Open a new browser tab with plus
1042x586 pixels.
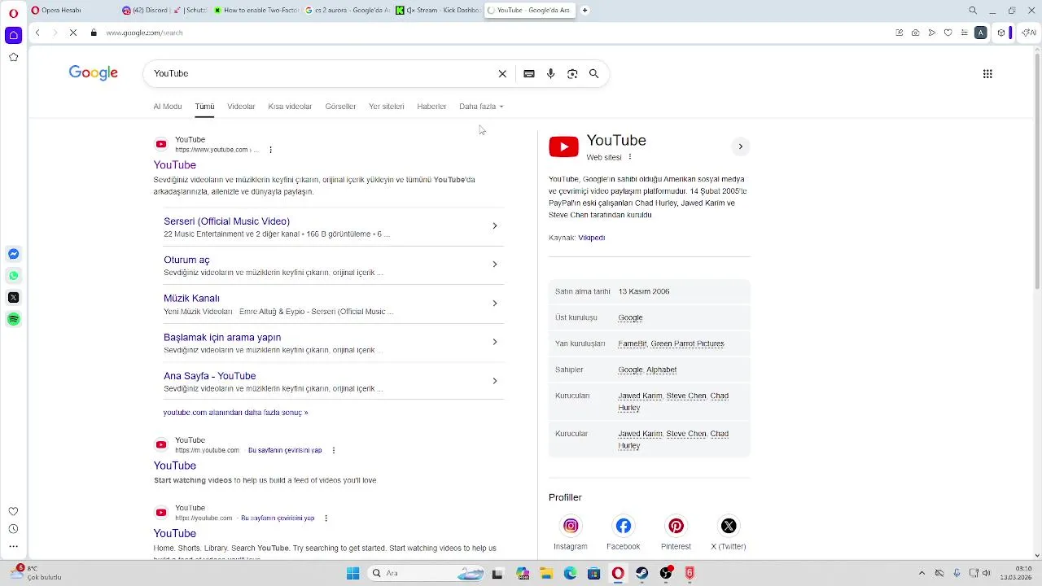(x=584, y=11)
